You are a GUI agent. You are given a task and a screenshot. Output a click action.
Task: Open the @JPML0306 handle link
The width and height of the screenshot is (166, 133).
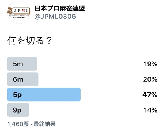55,17
